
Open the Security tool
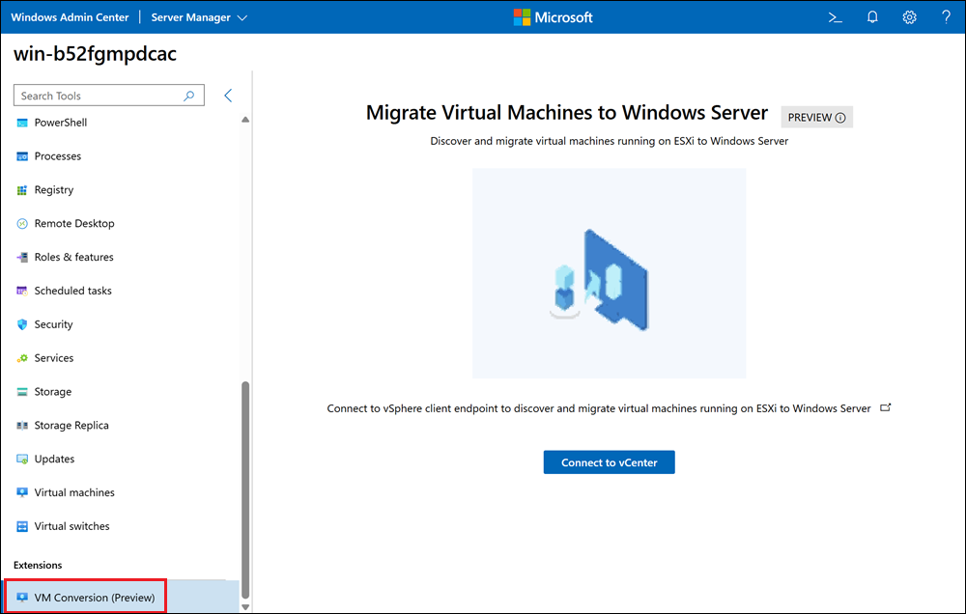coord(53,324)
